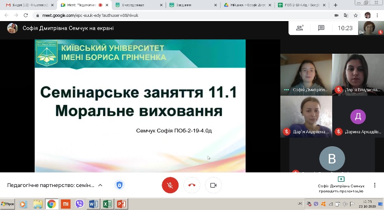This screenshot has height=210, width=384.
Task: Toggle microphone with the red mute button
Action: pos(170,185)
